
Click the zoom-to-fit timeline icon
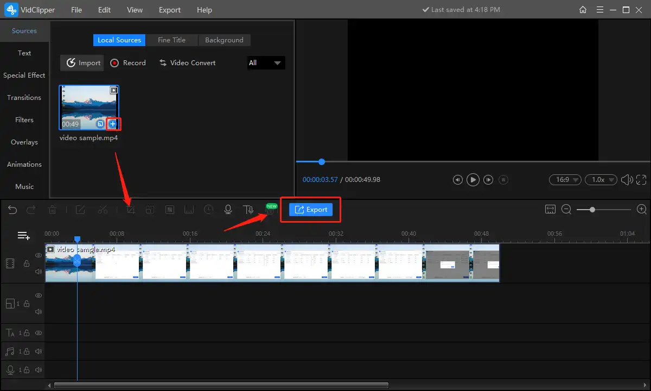(x=551, y=210)
